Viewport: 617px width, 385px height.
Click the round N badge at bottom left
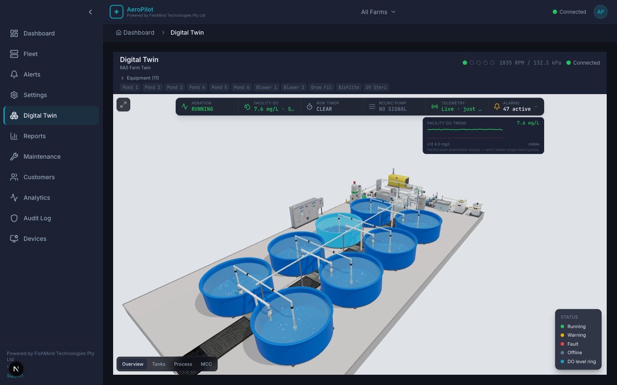tap(16, 369)
